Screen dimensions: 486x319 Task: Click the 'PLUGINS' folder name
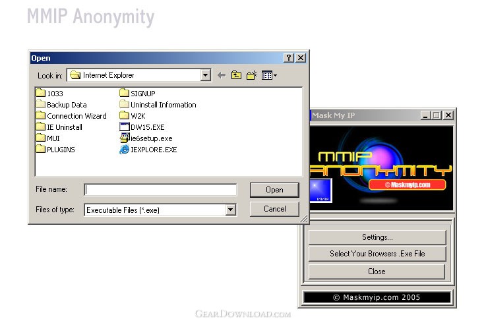pos(61,150)
